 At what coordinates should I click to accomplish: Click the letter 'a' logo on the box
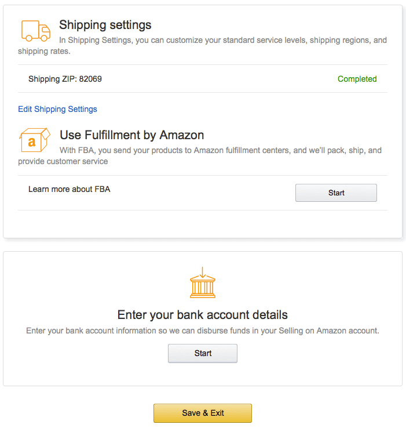(x=32, y=142)
